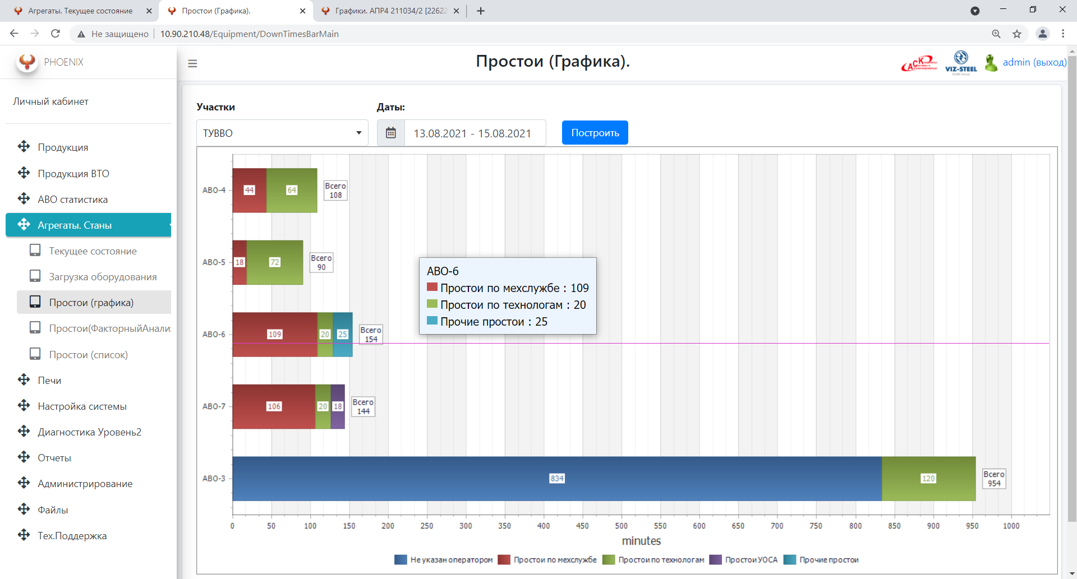Open the browser zoom magnifier icon
This screenshot has height=579, width=1077.
(996, 34)
